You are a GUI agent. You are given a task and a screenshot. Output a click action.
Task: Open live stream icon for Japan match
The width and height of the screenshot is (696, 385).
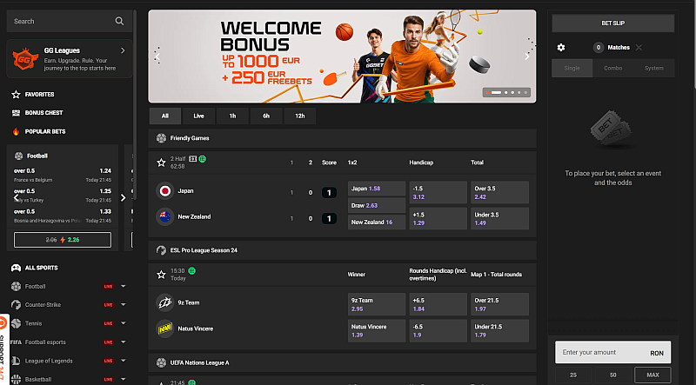192,159
